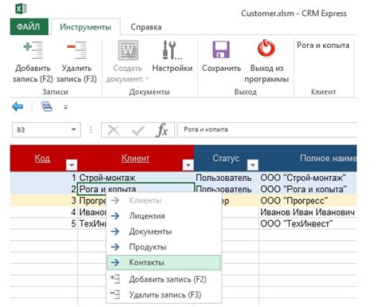This screenshot has height=307, width=377.
Task: Choose Удалить запись (F3) in context menu
Action: (164, 294)
